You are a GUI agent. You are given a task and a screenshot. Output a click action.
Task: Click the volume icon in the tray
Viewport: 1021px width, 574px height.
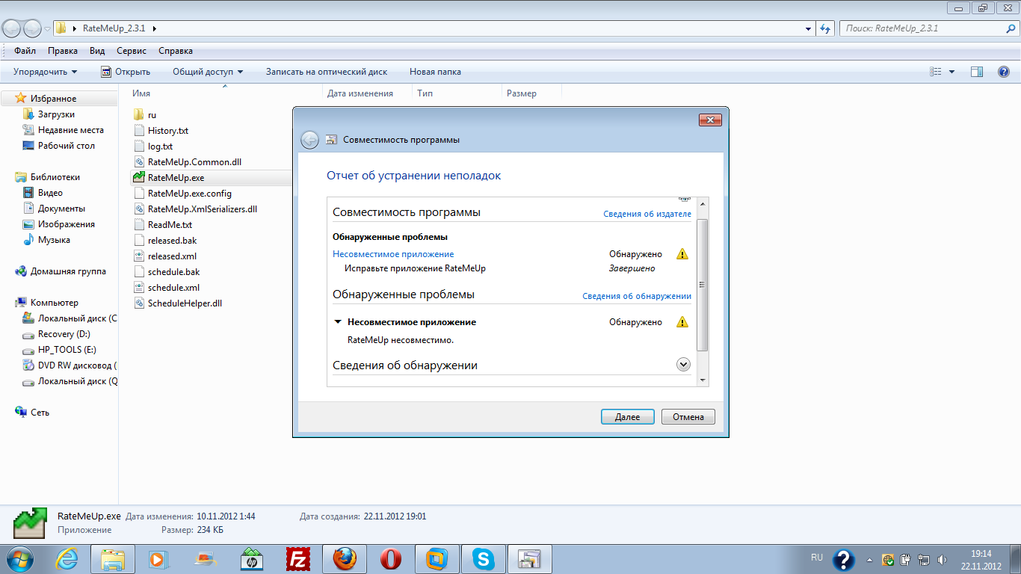pyautogui.click(x=942, y=559)
